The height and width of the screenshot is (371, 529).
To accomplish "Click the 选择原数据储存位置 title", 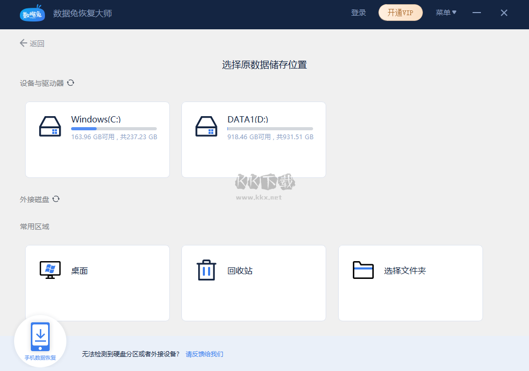I will pyautogui.click(x=264, y=64).
